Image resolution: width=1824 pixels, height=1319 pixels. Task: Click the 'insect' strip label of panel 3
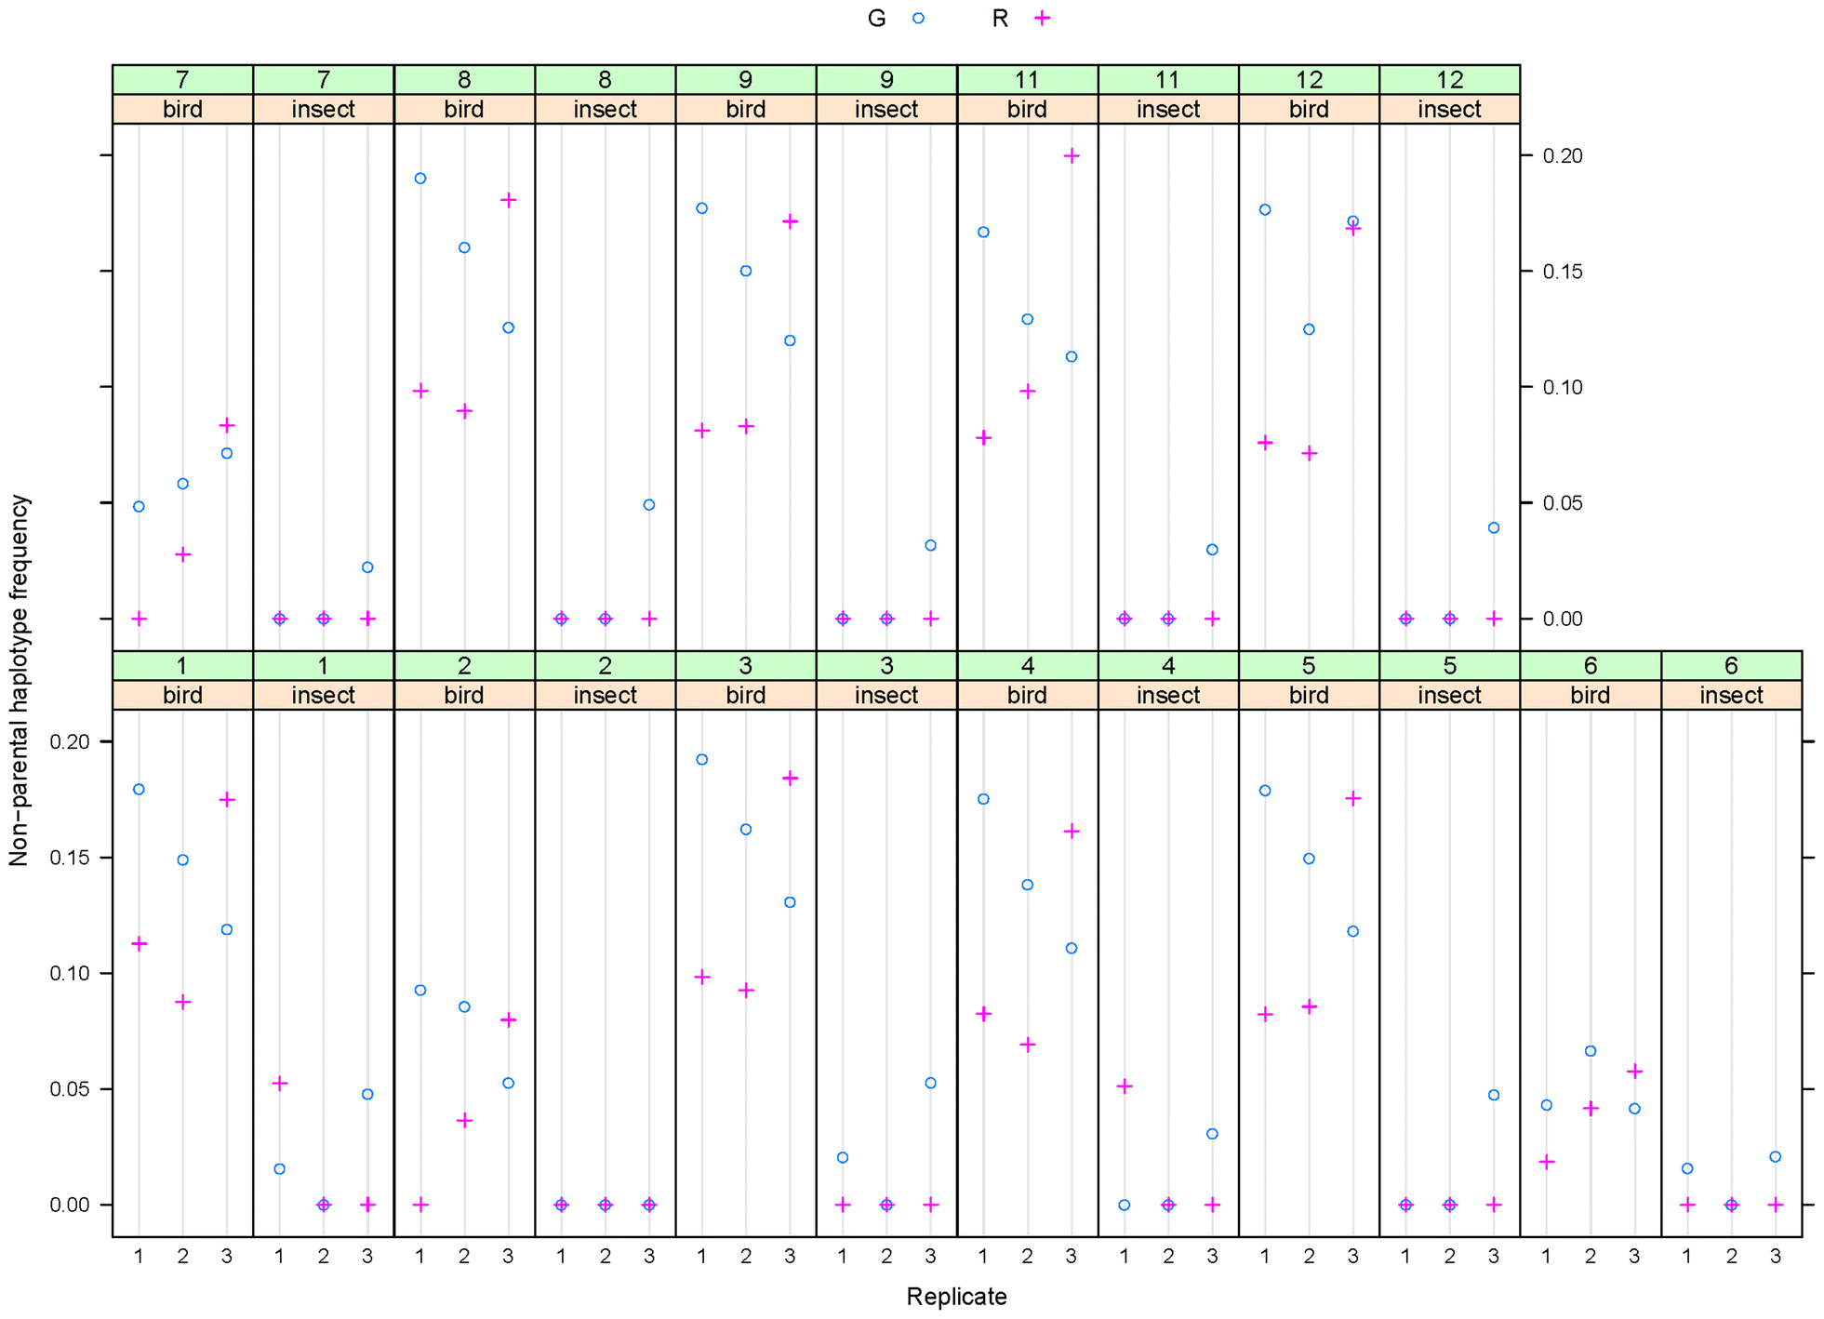tap(886, 695)
